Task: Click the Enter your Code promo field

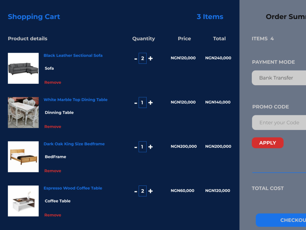Action: point(279,123)
